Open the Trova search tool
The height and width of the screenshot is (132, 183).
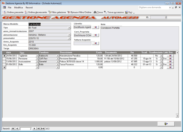coord(98,12)
